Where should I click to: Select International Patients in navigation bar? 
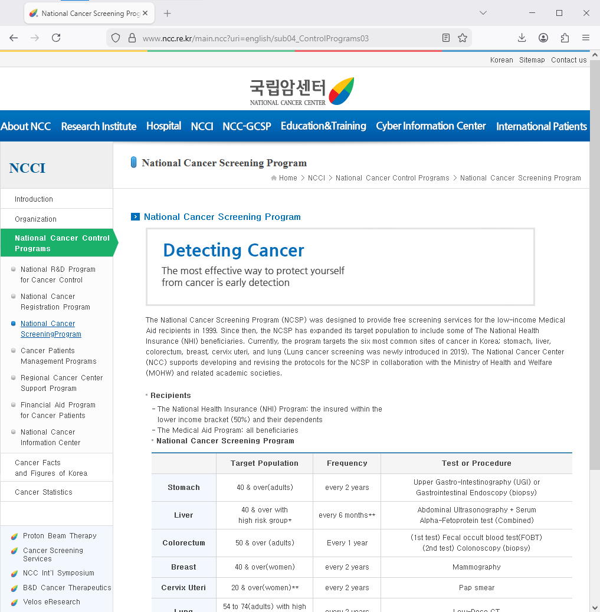(x=541, y=126)
